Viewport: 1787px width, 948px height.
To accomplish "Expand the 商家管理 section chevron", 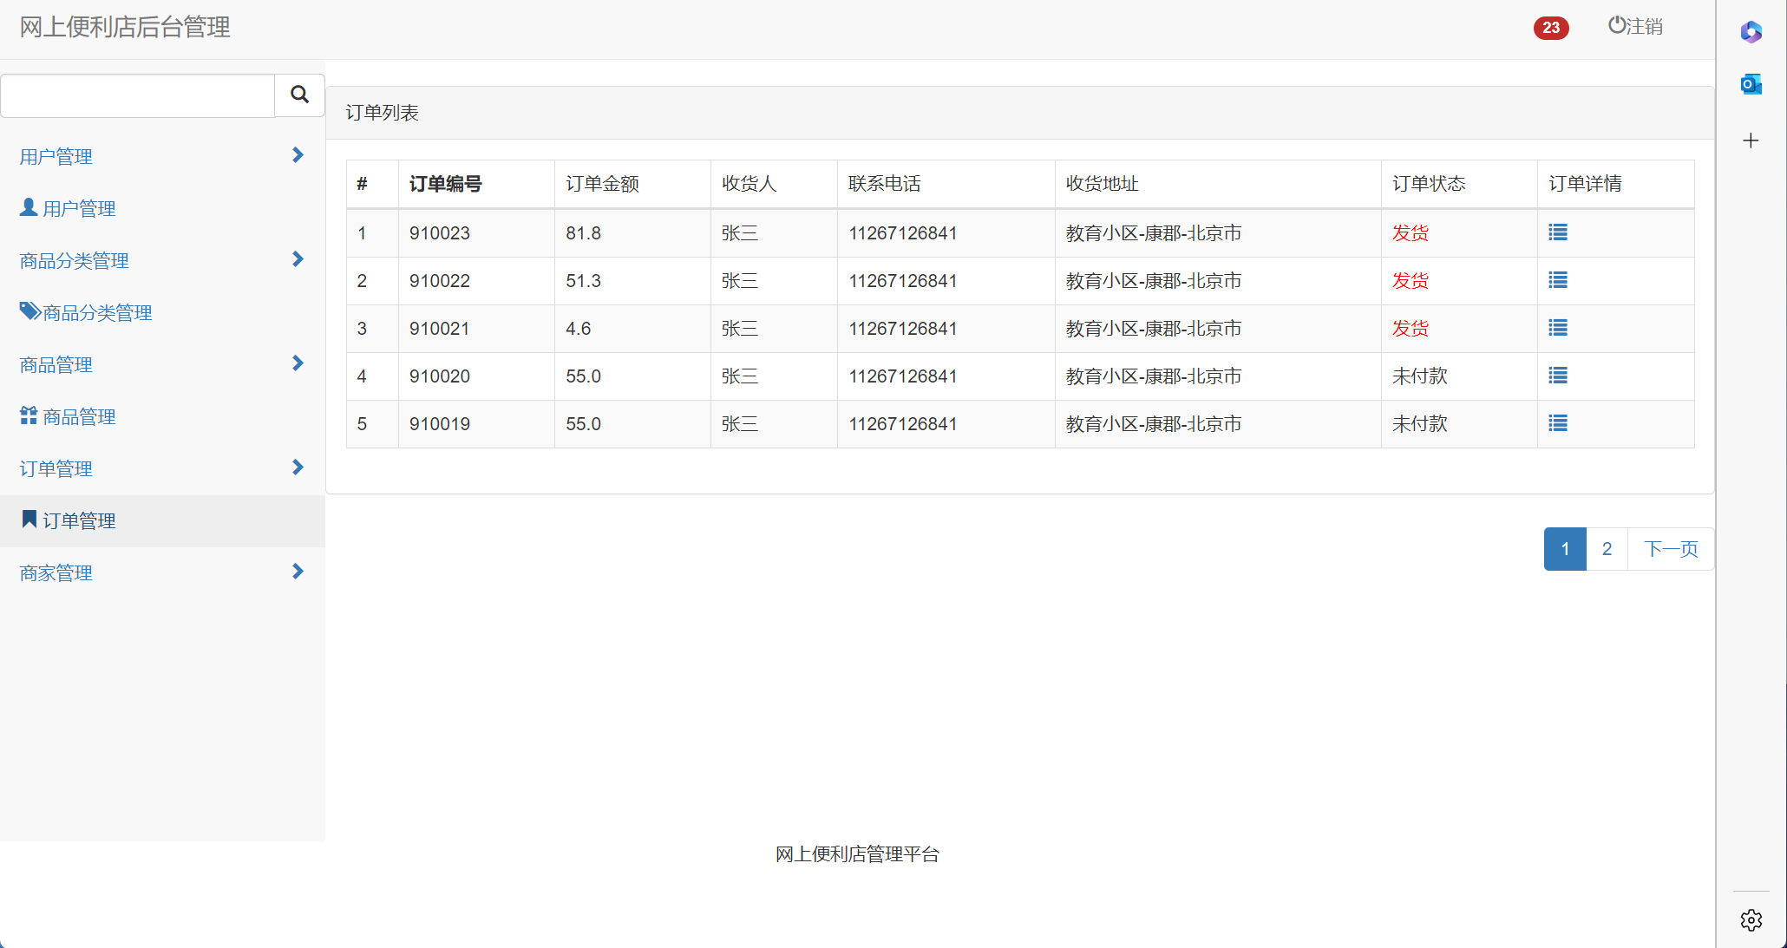I will tap(298, 572).
